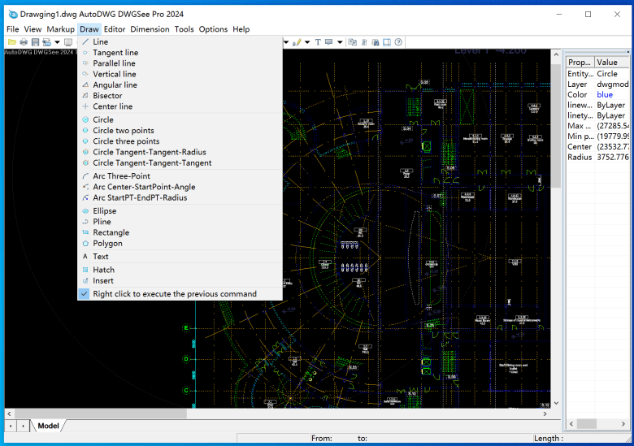Open the dropdown arrow beside the pencil tool
This screenshot has height=446, width=634.
tap(307, 42)
